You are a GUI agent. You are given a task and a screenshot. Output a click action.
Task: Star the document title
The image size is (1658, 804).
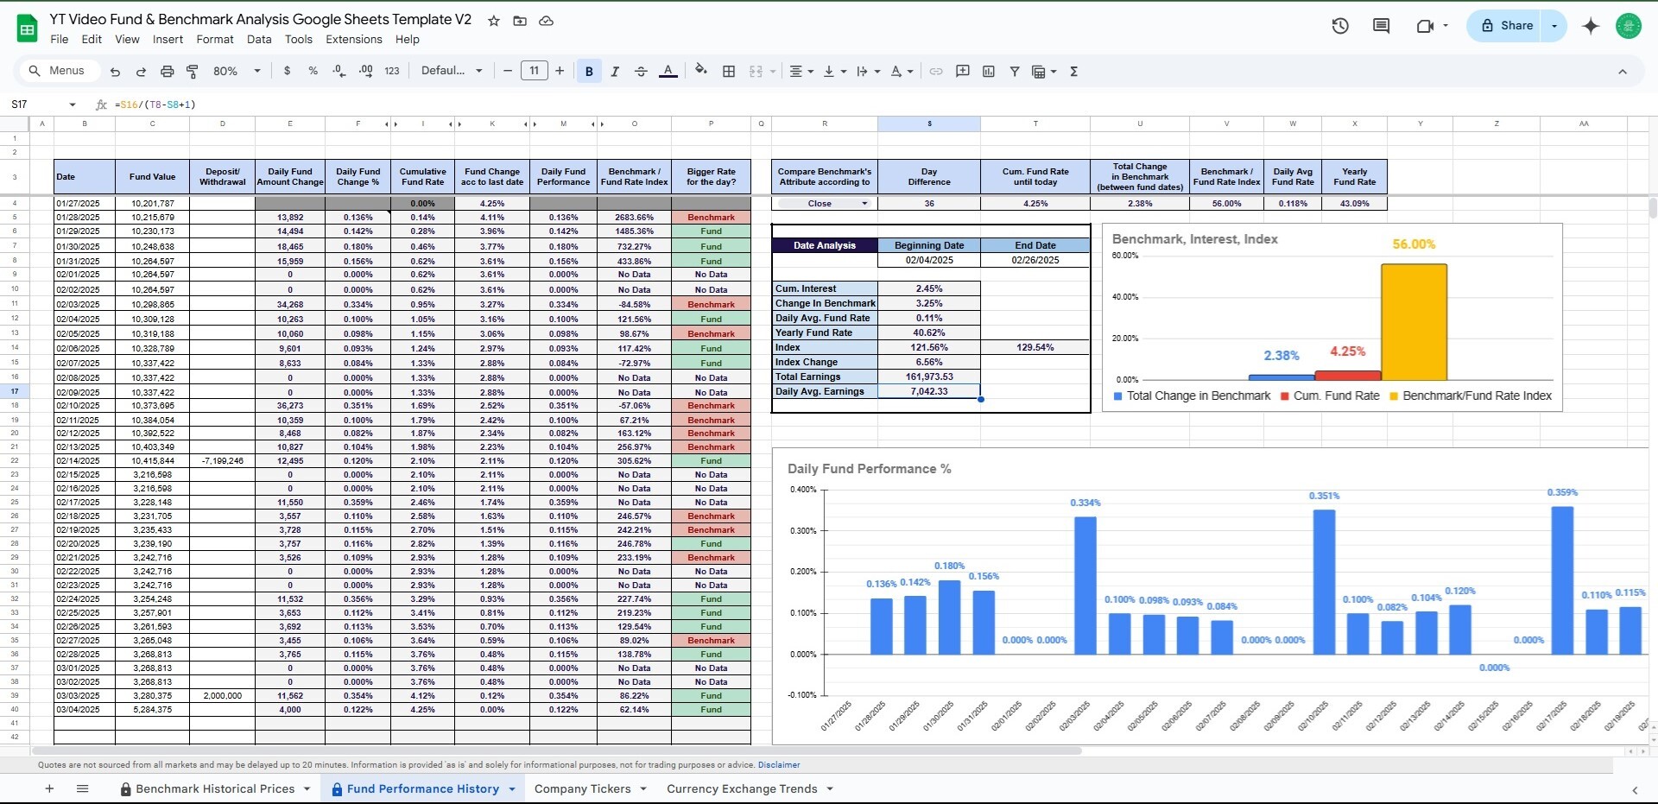point(494,21)
